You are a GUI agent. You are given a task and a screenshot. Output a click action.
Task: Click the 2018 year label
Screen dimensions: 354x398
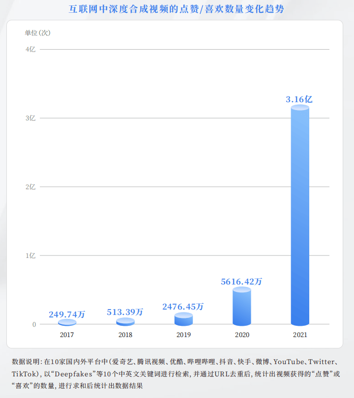click(125, 335)
